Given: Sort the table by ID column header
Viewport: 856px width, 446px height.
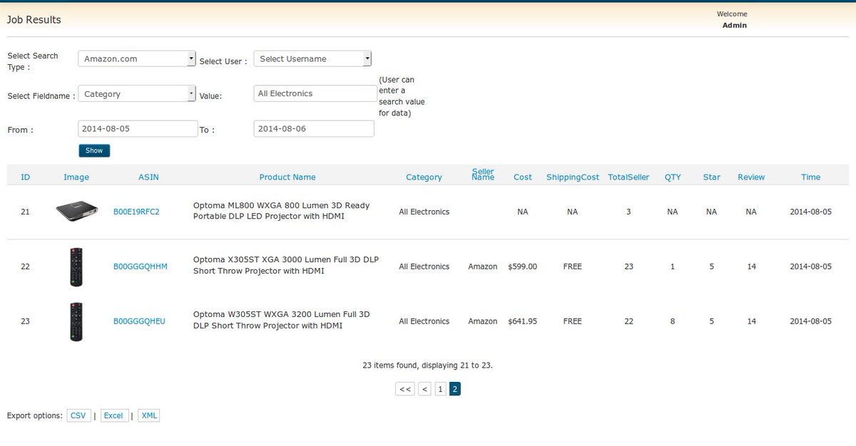Looking at the screenshot, I should 26,177.
